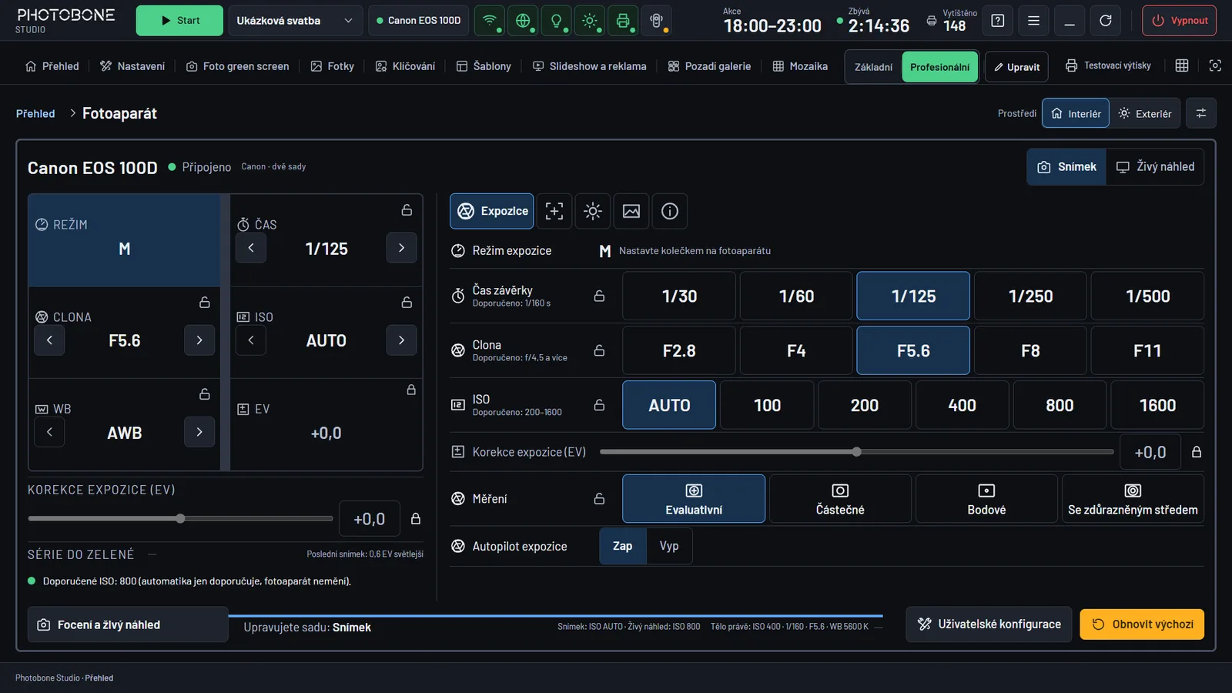Go to the Šablony tab
This screenshot has height=693, width=1232.
(x=484, y=66)
